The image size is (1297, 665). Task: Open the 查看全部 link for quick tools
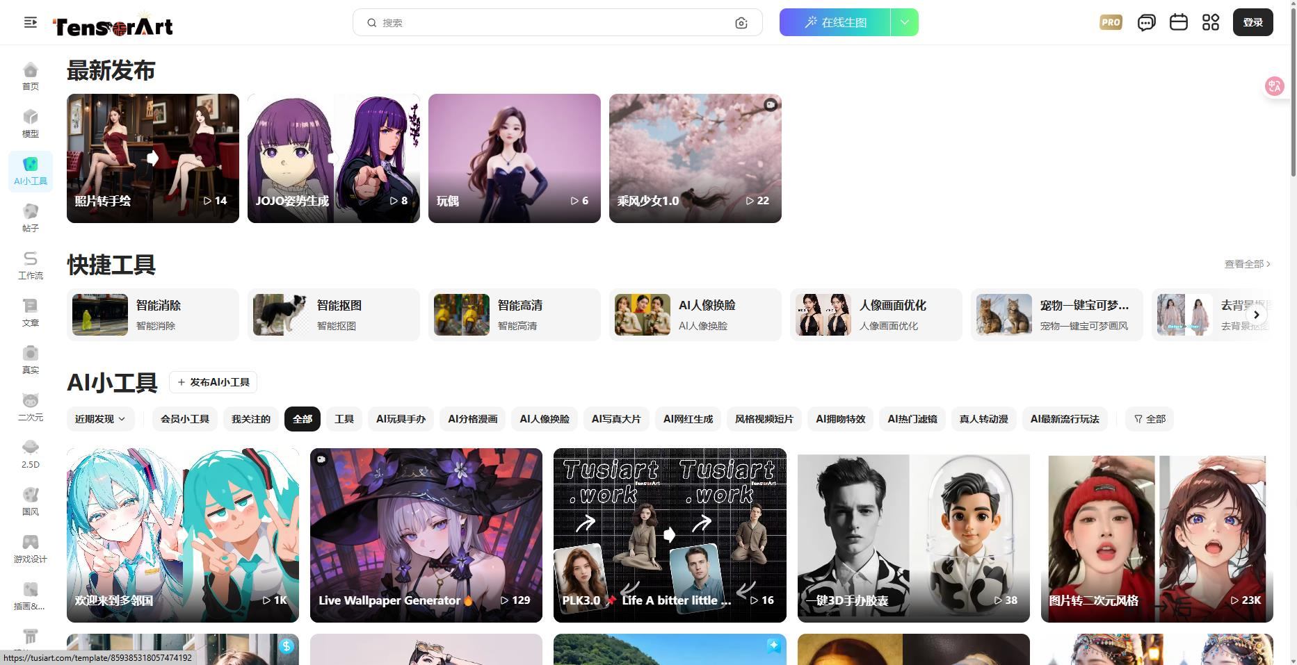(1247, 264)
